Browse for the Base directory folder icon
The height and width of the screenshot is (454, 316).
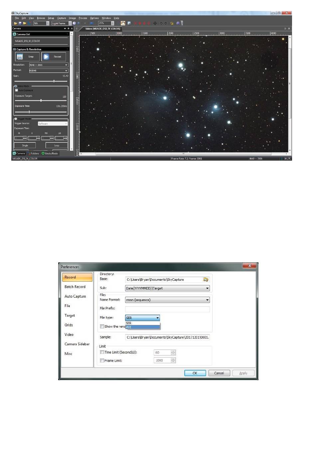206,280
